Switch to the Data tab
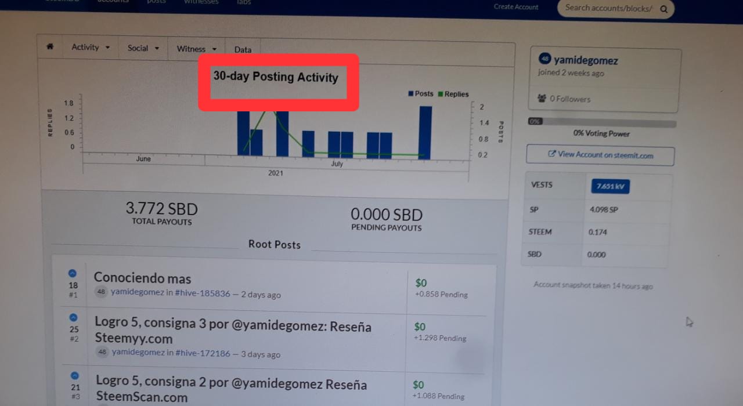The height and width of the screenshot is (406, 743). pyautogui.click(x=243, y=50)
